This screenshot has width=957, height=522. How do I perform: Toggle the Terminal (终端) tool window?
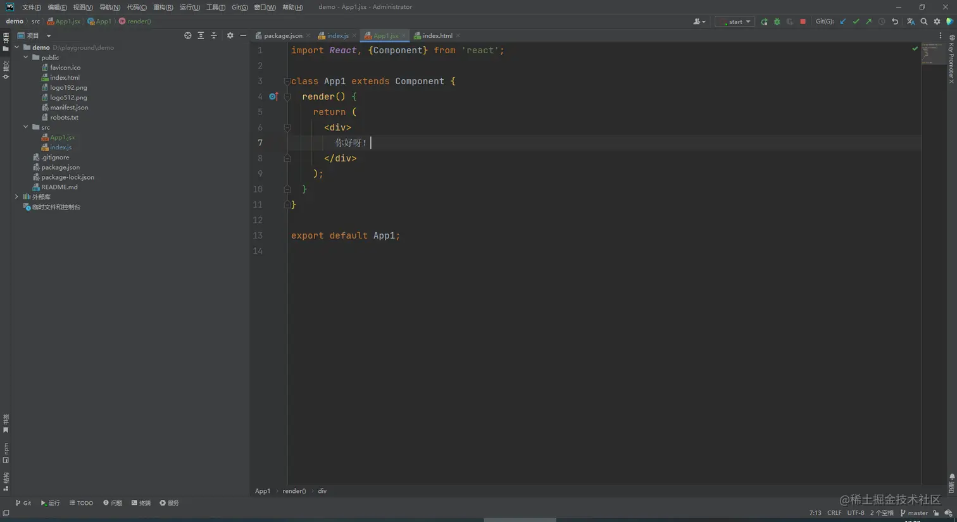click(141, 503)
